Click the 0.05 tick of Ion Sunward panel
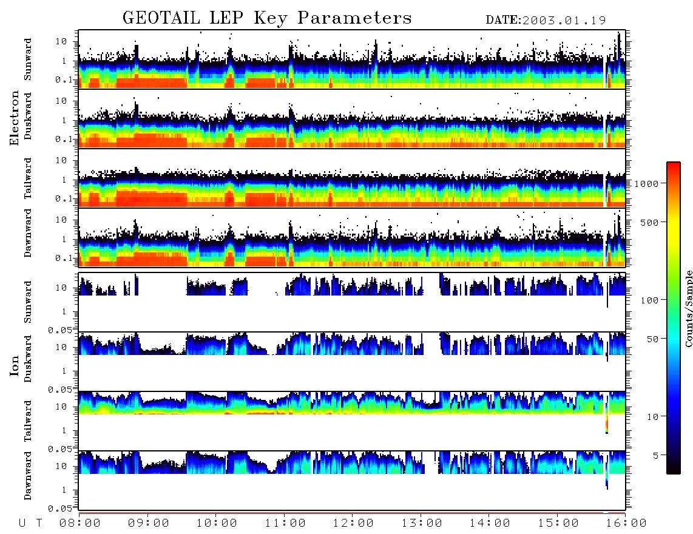Viewport: 693px width, 534px height. click(60, 330)
